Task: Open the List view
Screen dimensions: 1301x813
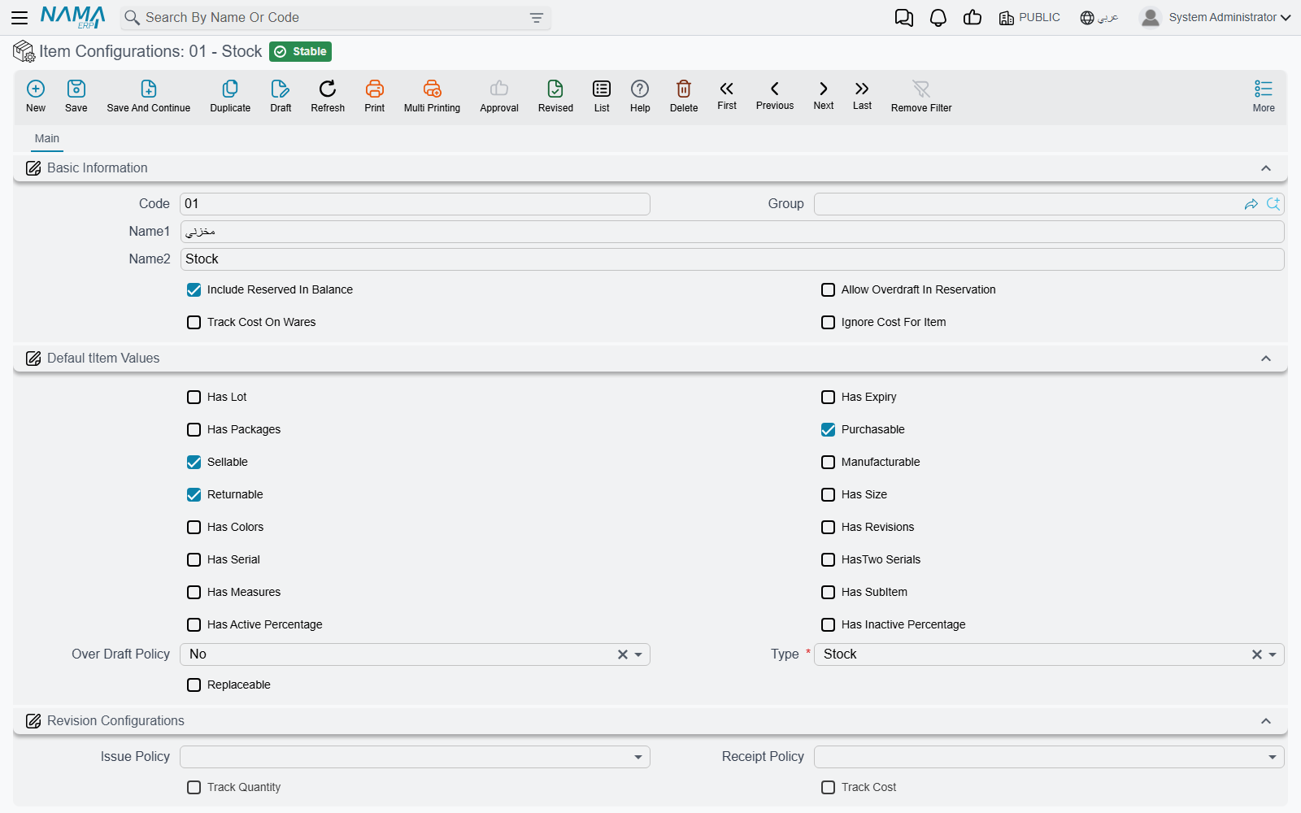Action: (602, 96)
